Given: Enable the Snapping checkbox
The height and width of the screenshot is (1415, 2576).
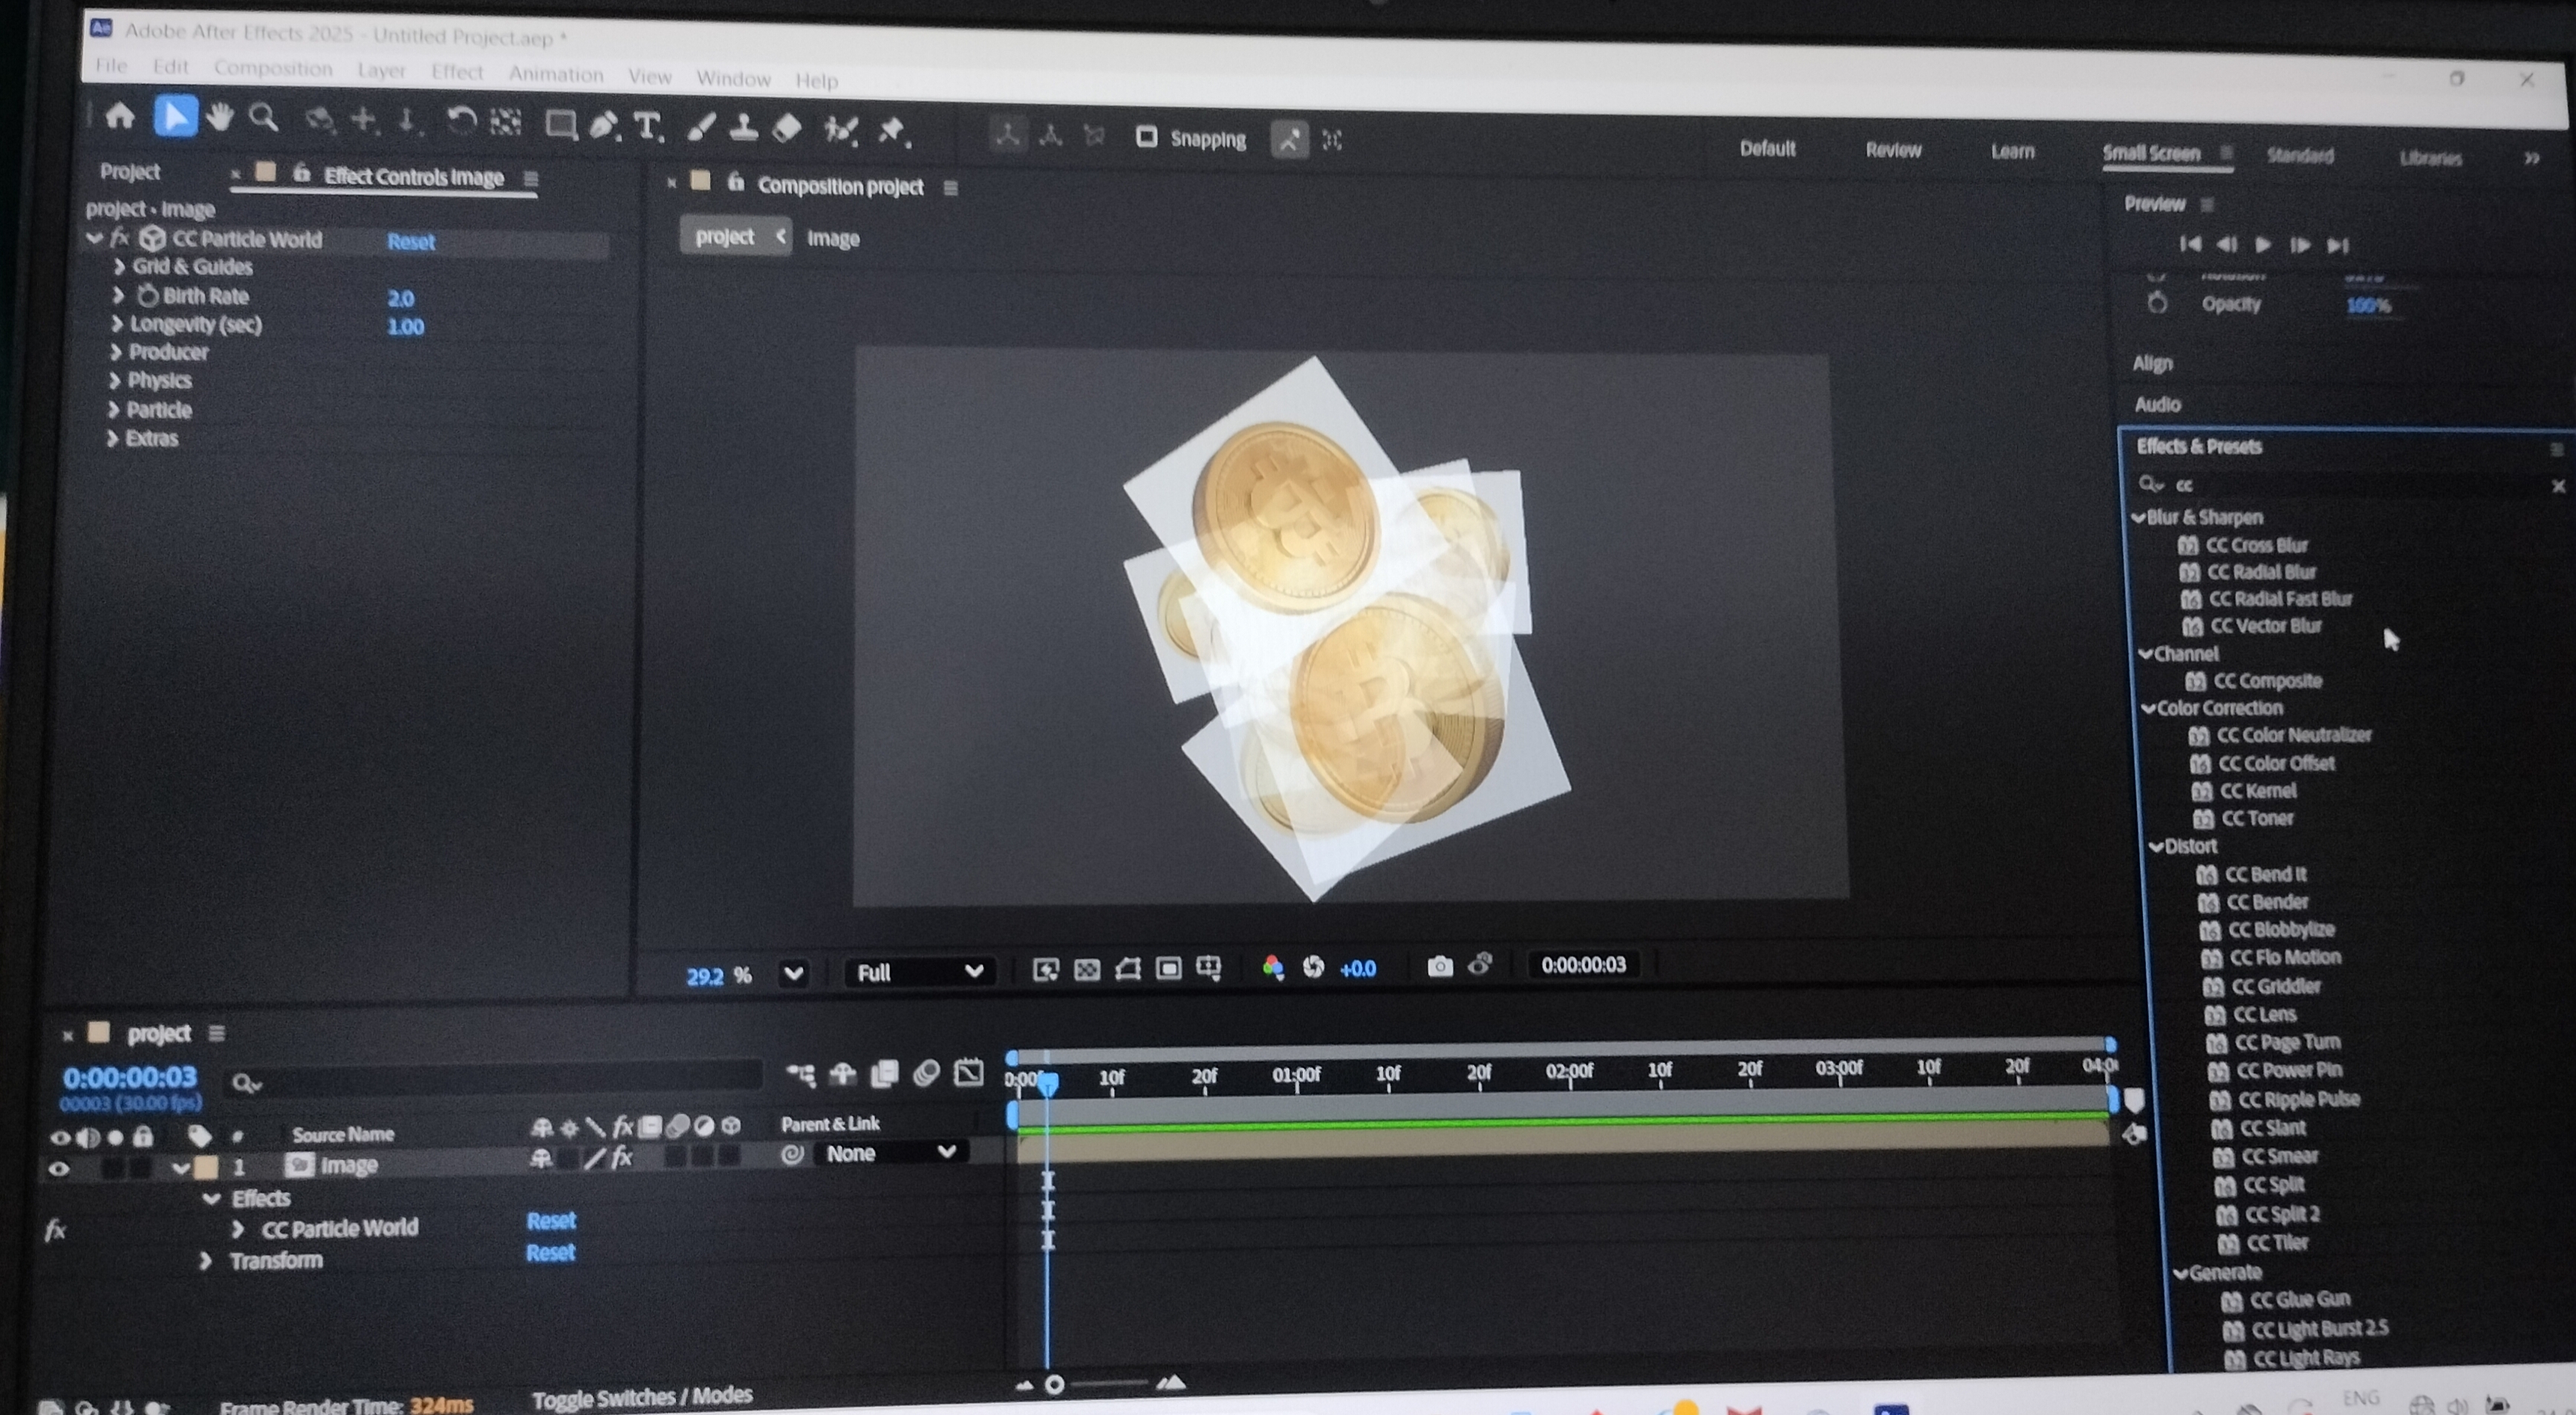Looking at the screenshot, I should pyautogui.click(x=1146, y=137).
